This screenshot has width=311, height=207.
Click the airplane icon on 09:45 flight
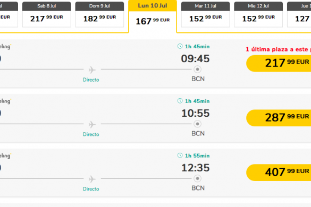[x=92, y=70]
